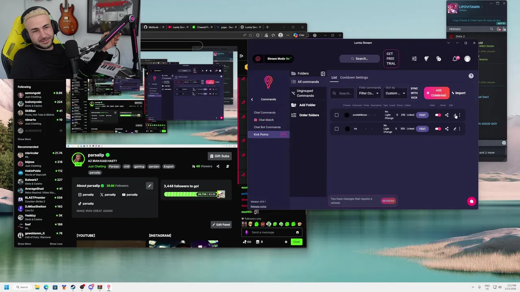
Task: Open the Sort by Custom dropdown
Action: tap(395, 93)
